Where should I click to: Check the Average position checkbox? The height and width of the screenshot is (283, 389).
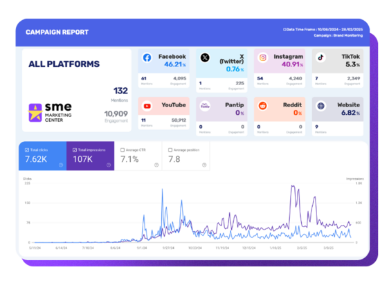[x=170, y=150]
